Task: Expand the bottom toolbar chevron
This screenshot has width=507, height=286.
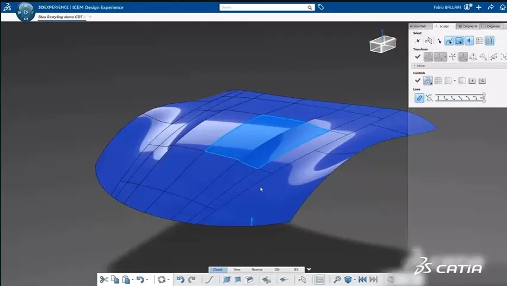Action: click(x=308, y=269)
